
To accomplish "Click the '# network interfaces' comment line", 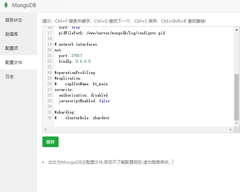I will 76,44.
